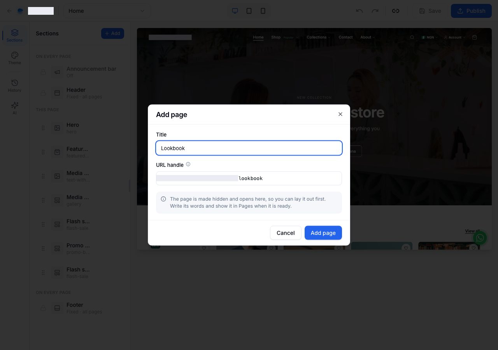498x350 pixels.
Task: Confirm with the Add page button
Action: [x=323, y=233]
